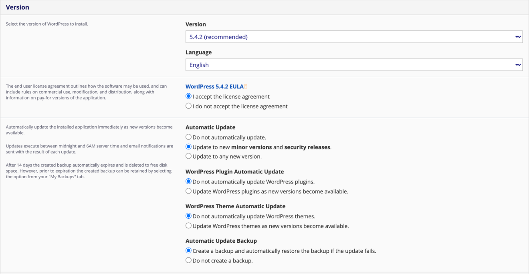This screenshot has height=274, width=529.
Task: Click the 'WordPress Plugin Automatic Update' heading
Action: (234, 171)
